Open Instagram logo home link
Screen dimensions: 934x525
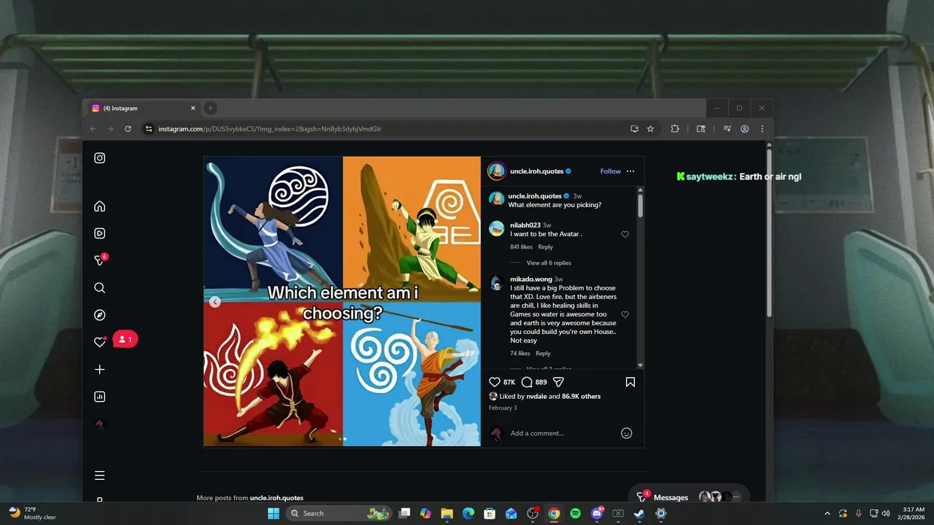click(100, 158)
